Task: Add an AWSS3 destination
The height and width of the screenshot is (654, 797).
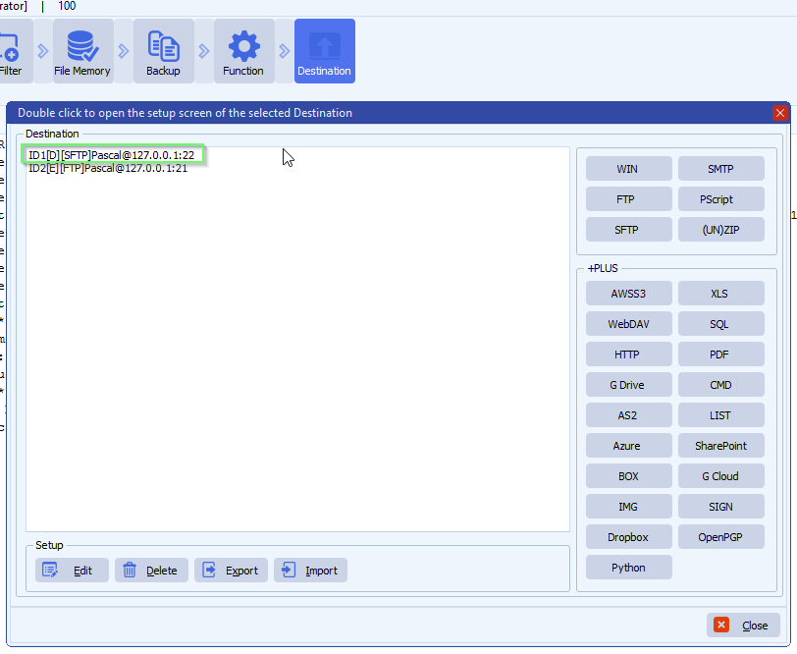Action: point(629,294)
